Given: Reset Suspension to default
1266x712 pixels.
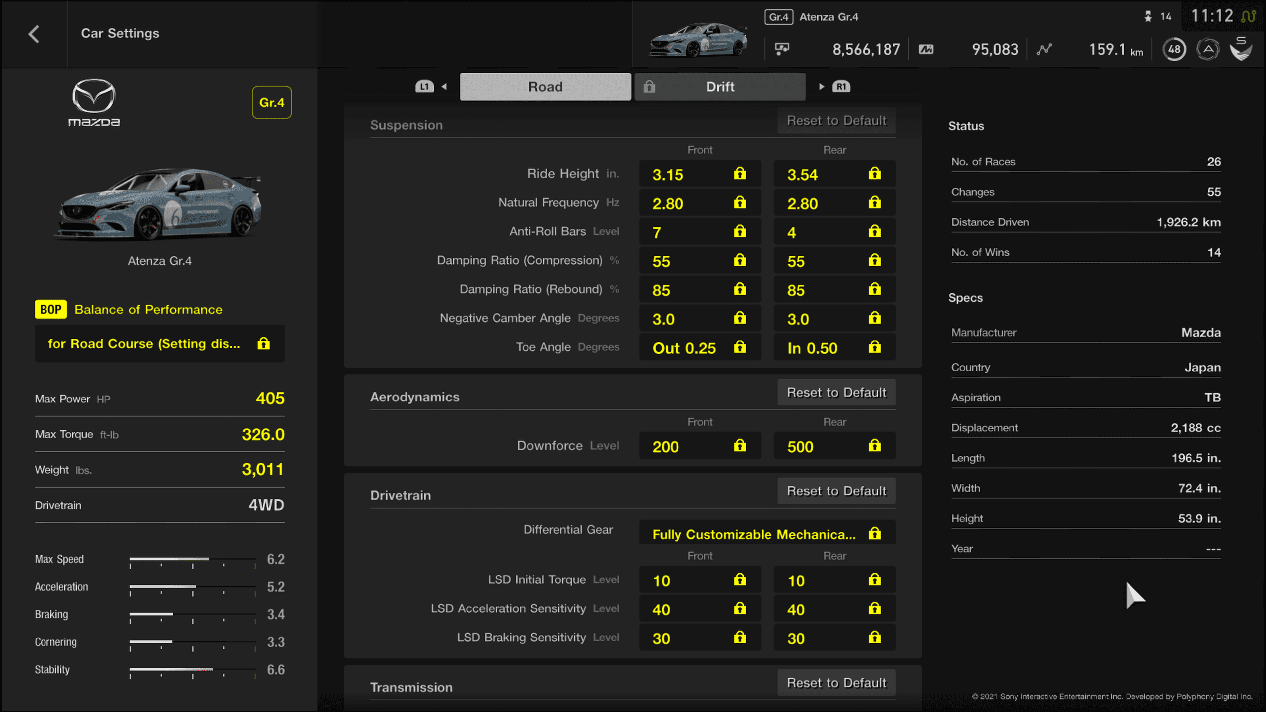Looking at the screenshot, I should tap(836, 120).
